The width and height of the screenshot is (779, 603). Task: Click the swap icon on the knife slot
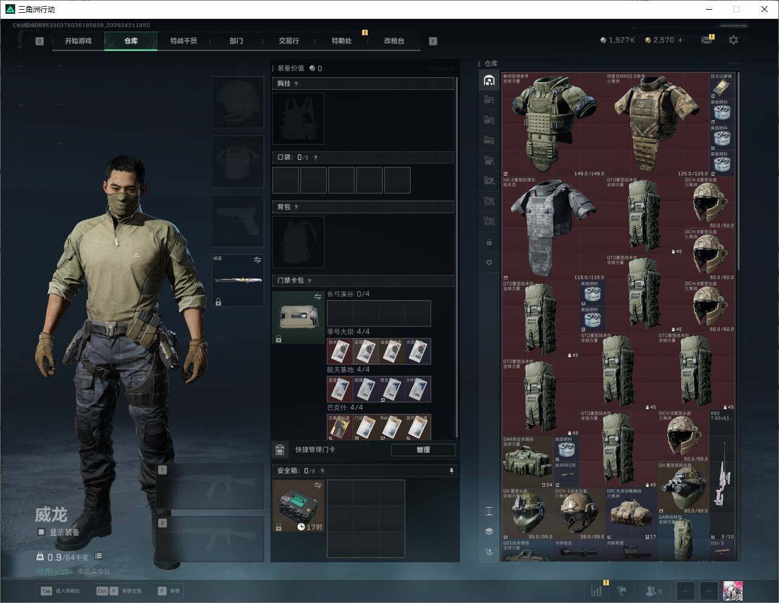257,260
